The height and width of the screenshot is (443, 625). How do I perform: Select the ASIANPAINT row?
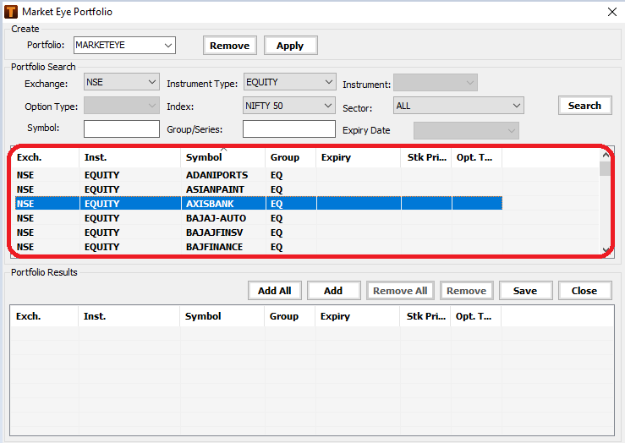[258, 189]
